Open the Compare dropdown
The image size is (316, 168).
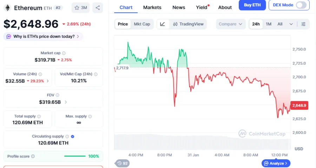tap(230, 24)
